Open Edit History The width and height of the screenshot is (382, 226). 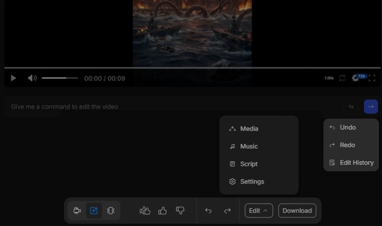351,163
